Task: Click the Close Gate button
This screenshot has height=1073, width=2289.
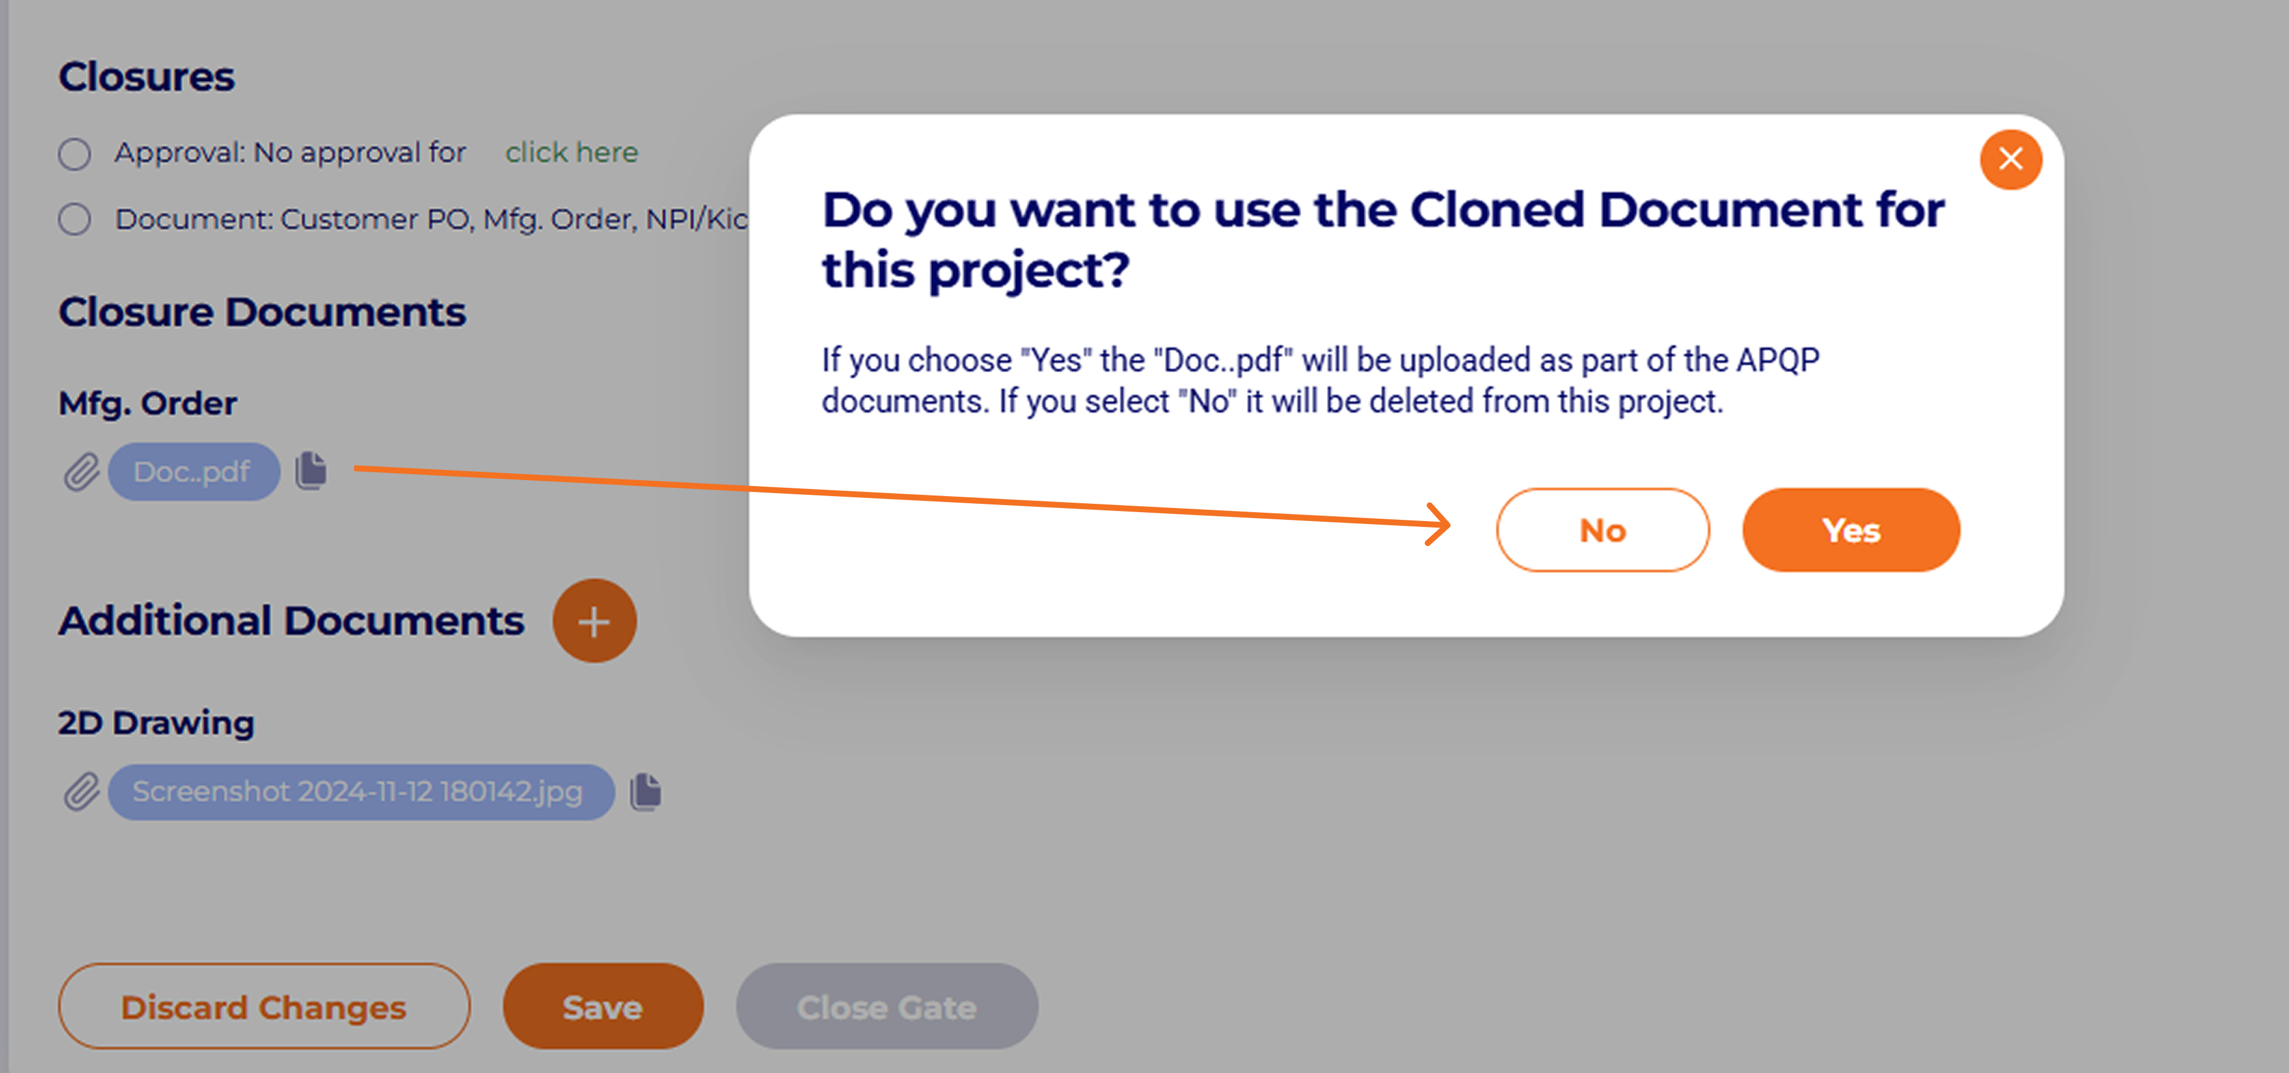Action: pyautogui.click(x=886, y=1007)
